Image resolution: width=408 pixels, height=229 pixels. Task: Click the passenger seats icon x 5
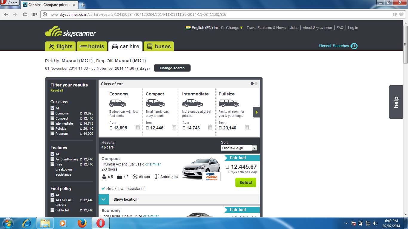104,177
